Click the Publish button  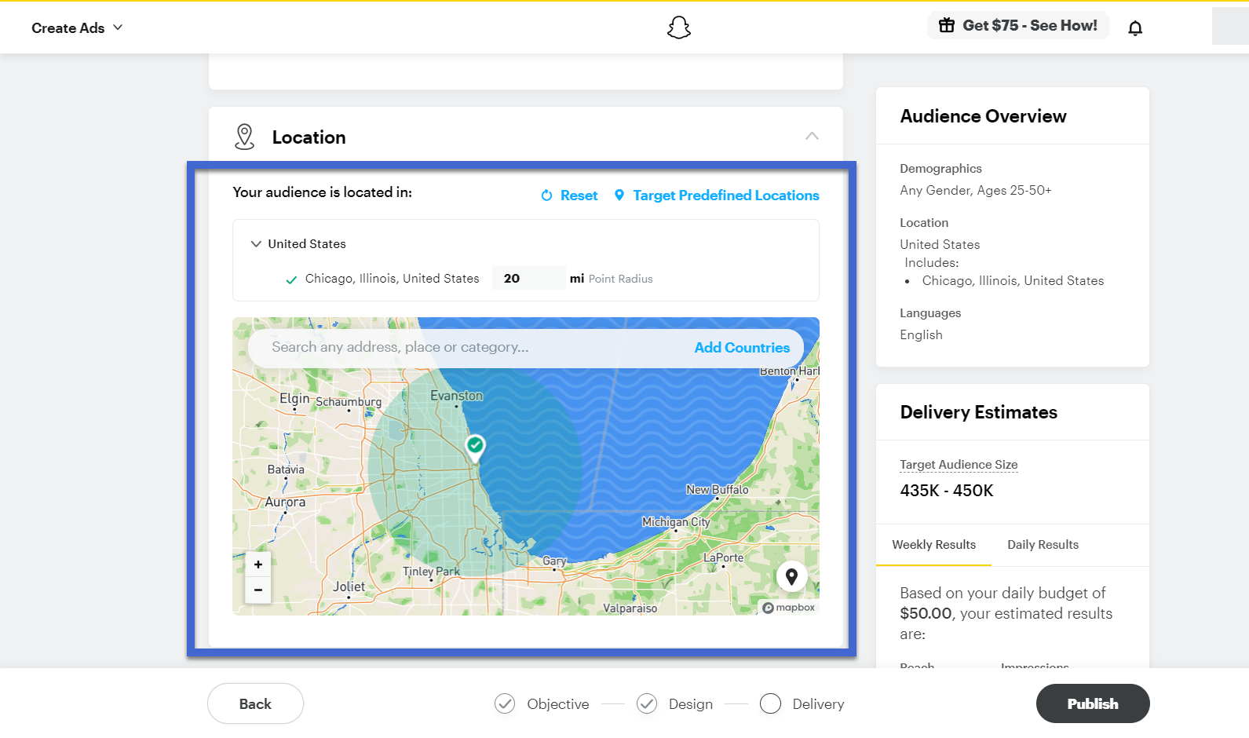[x=1092, y=703]
